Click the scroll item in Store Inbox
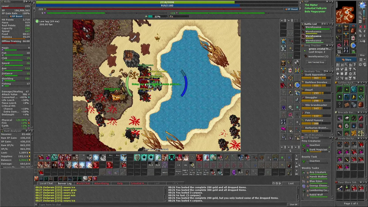The height and width of the screenshot is (207, 368). coord(340,189)
